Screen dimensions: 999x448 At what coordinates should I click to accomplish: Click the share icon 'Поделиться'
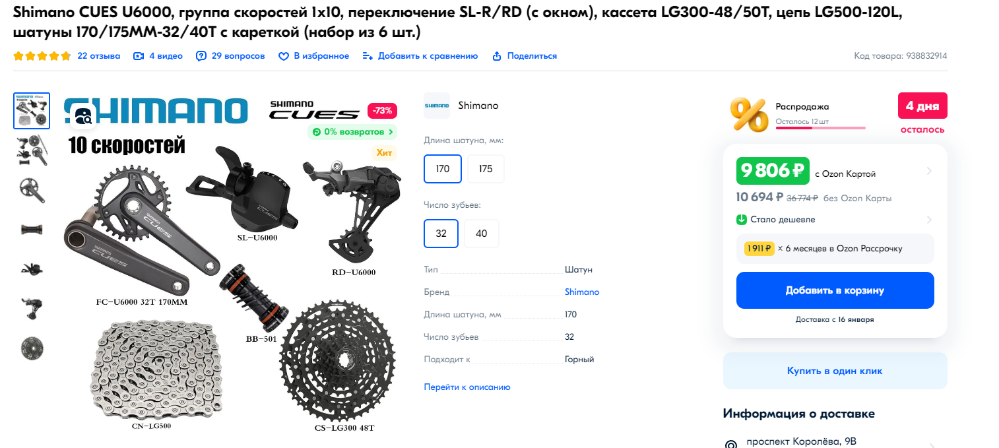tap(497, 56)
